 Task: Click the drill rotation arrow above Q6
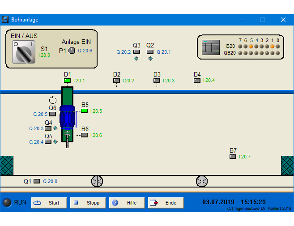pos(53,100)
